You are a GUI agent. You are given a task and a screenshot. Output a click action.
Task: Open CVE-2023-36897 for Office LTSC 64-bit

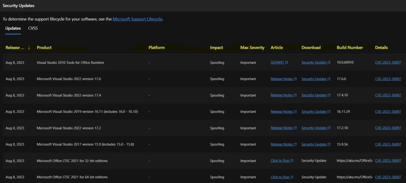(388, 177)
